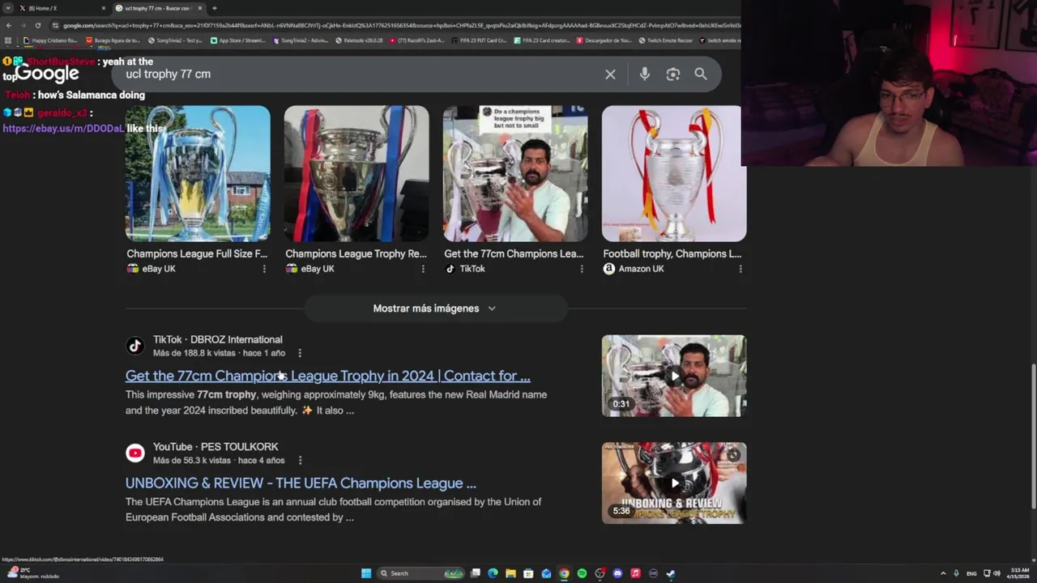Open options for Get the 77cm Champions image
This screenshot has width=1037, height=583.
pyautogui.click(x=582, y=269)
